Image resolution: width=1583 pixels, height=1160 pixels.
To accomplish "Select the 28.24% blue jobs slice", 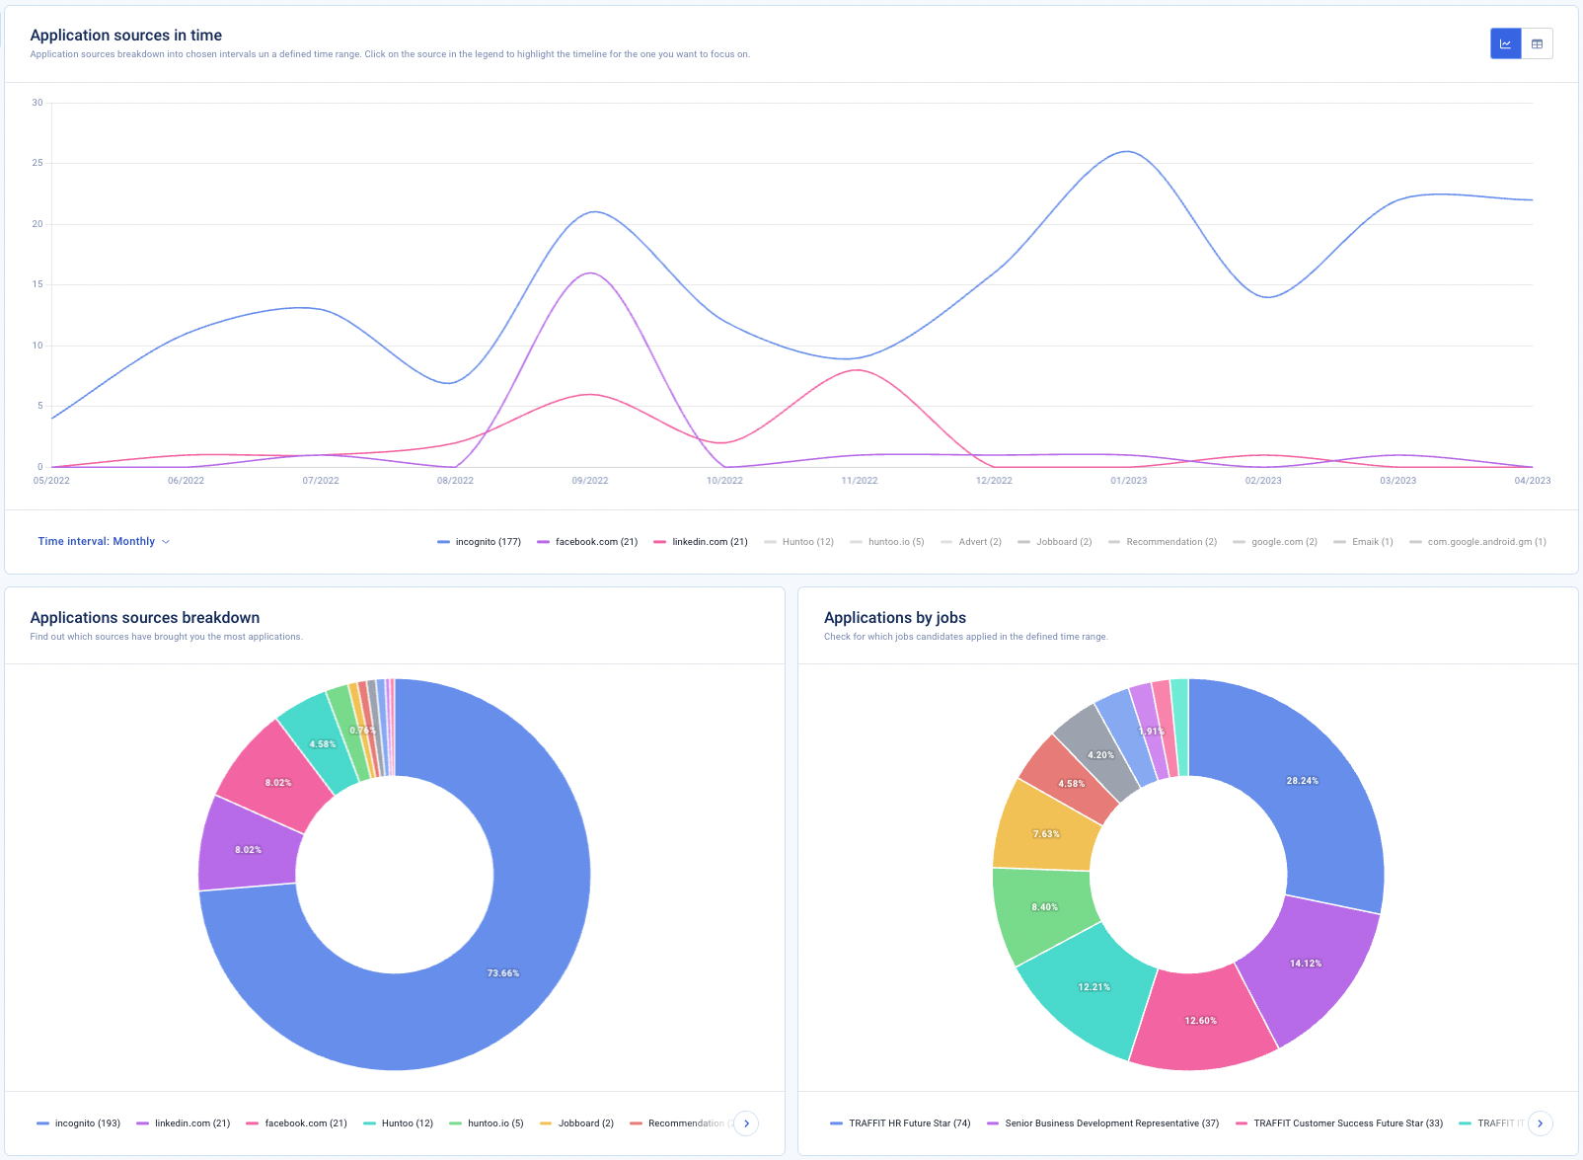I will click(1302, 780).
